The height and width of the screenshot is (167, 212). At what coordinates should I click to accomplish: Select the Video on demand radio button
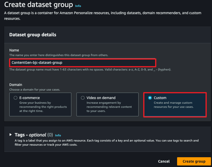pyautogui.click(x=83, y=98)
